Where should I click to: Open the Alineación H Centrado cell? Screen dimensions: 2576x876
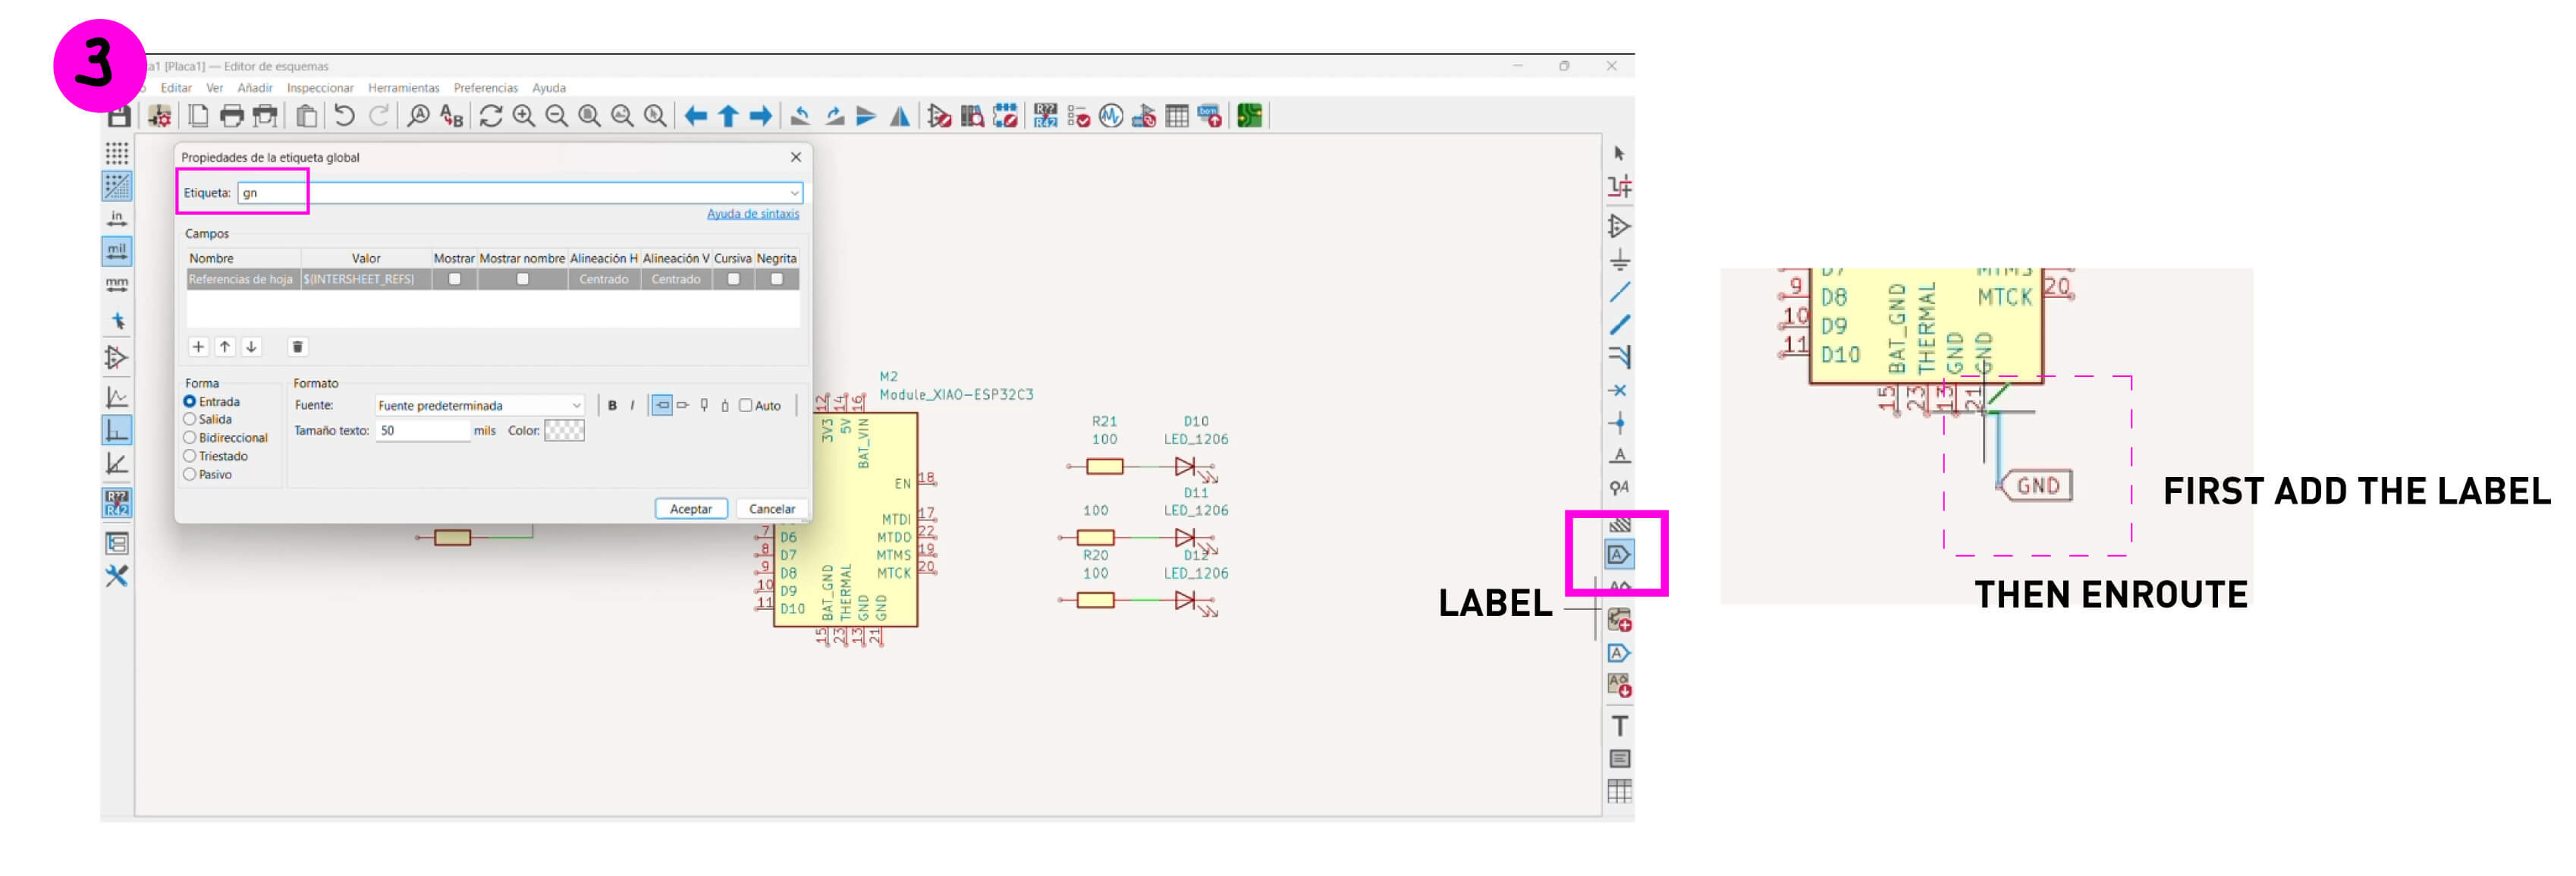point(603,279)
